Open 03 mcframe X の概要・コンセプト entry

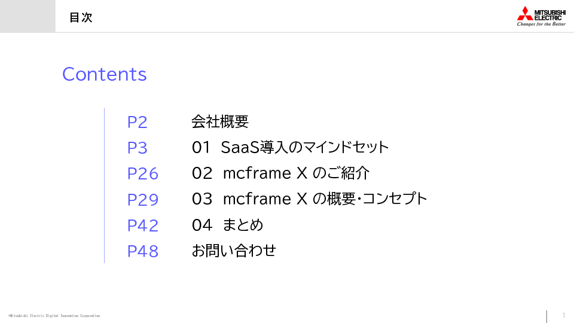click(x=310, y=199)
